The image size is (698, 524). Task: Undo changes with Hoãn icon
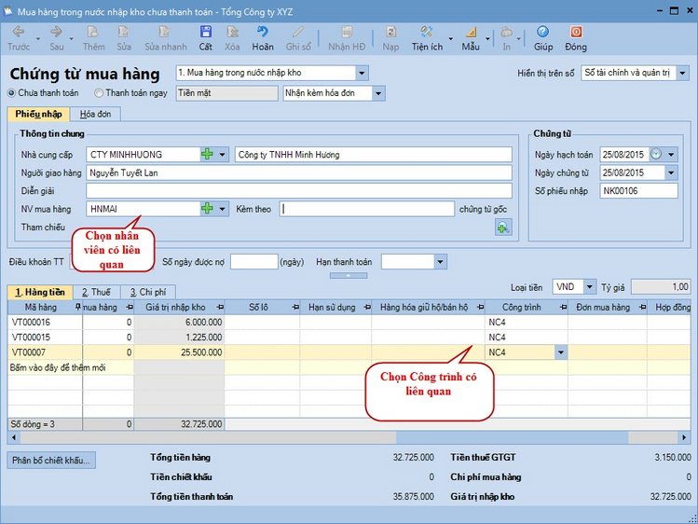tap(263, 32)
